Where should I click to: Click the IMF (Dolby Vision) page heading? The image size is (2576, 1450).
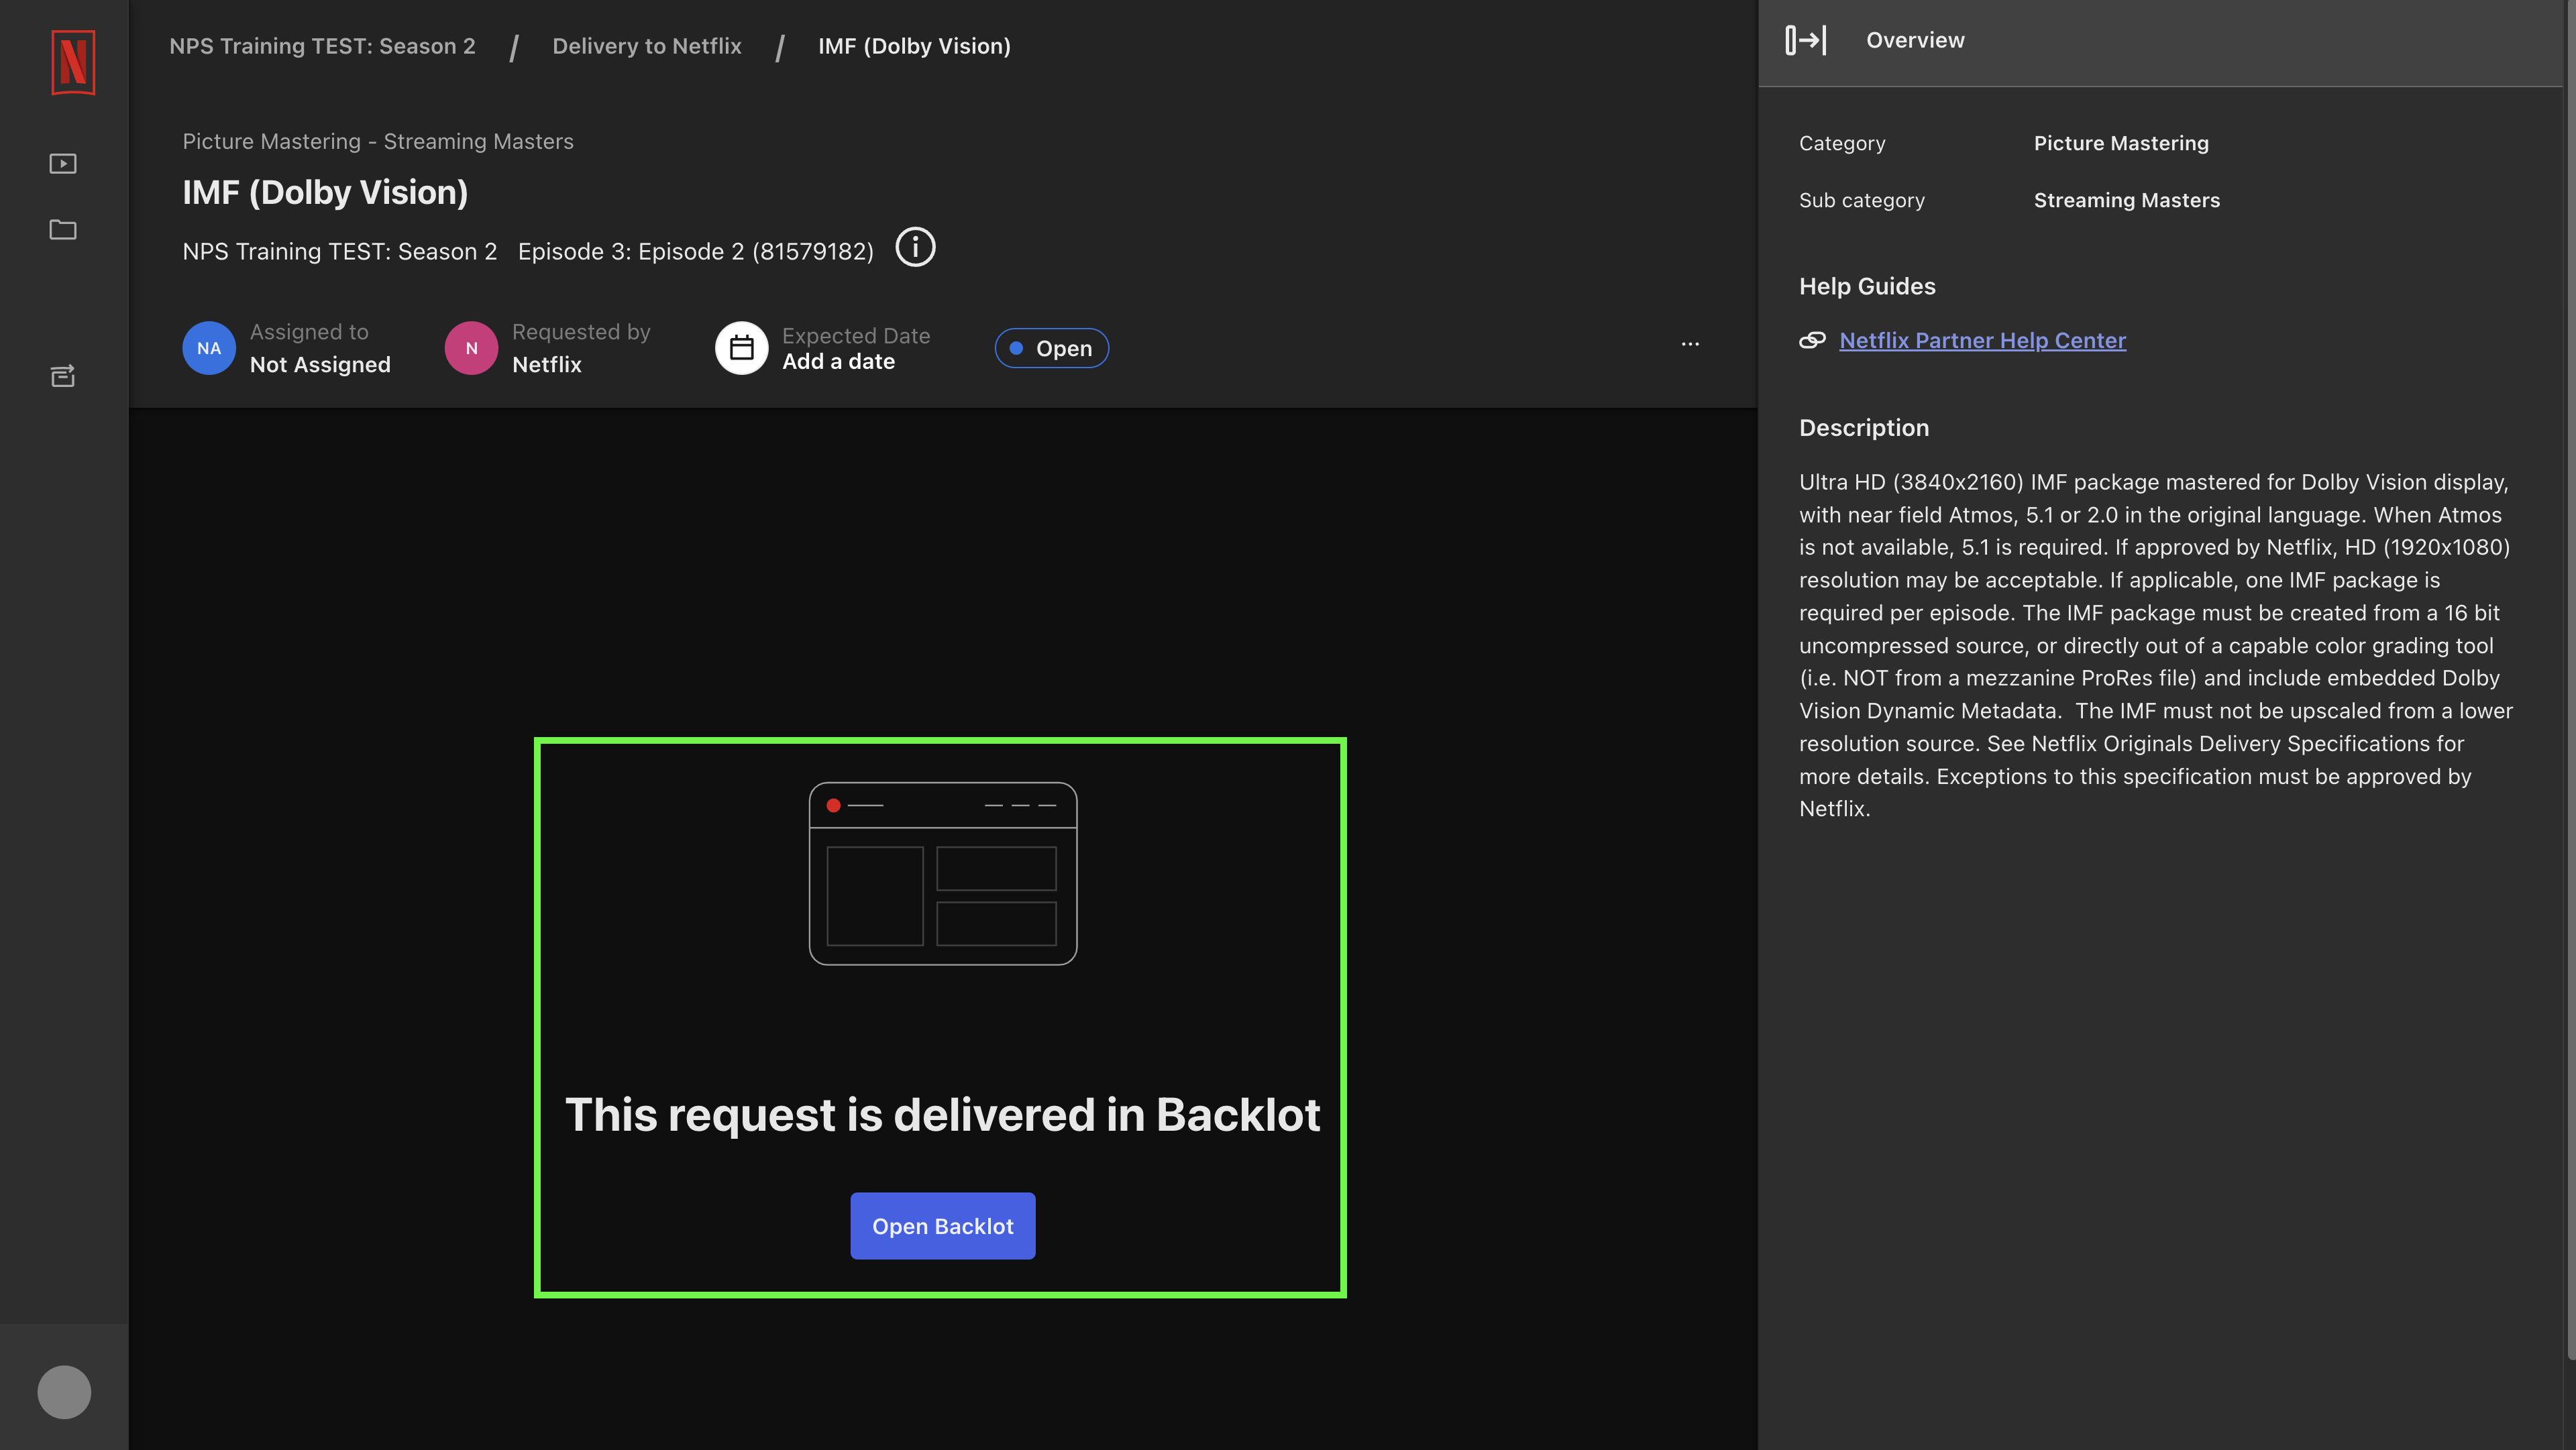coord(325,192)
